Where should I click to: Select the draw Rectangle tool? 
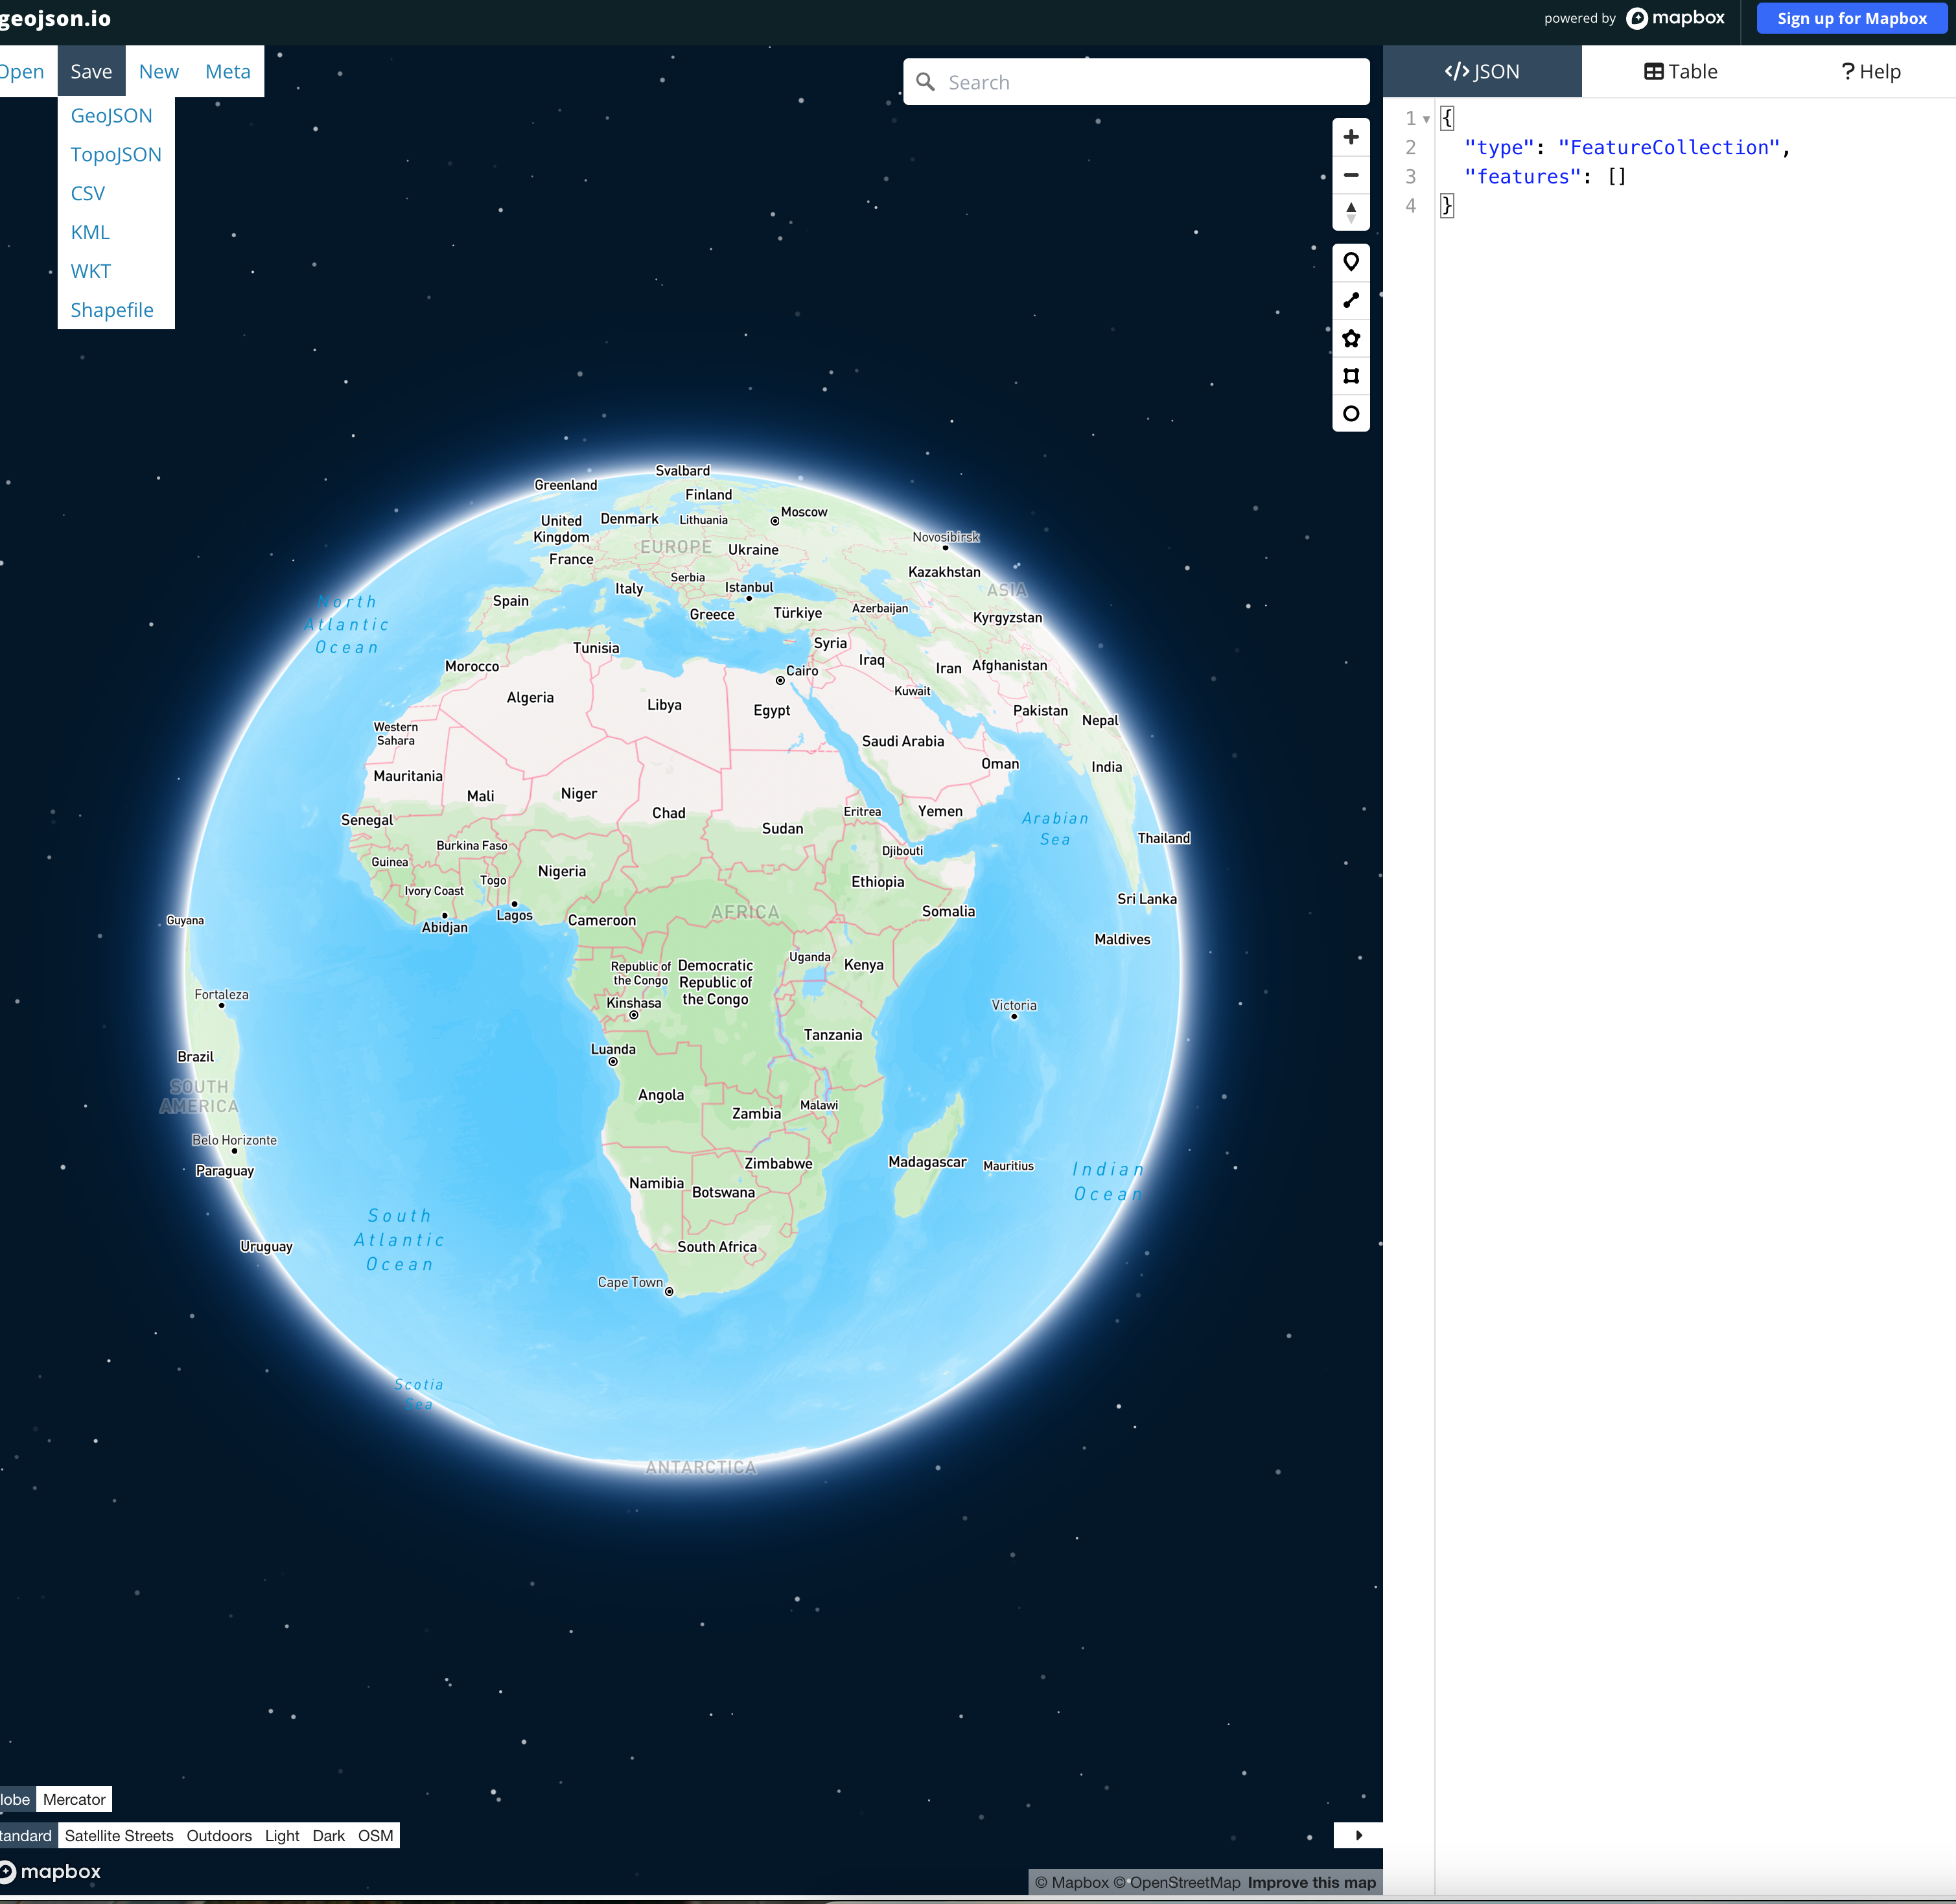tap(1350, 376)
